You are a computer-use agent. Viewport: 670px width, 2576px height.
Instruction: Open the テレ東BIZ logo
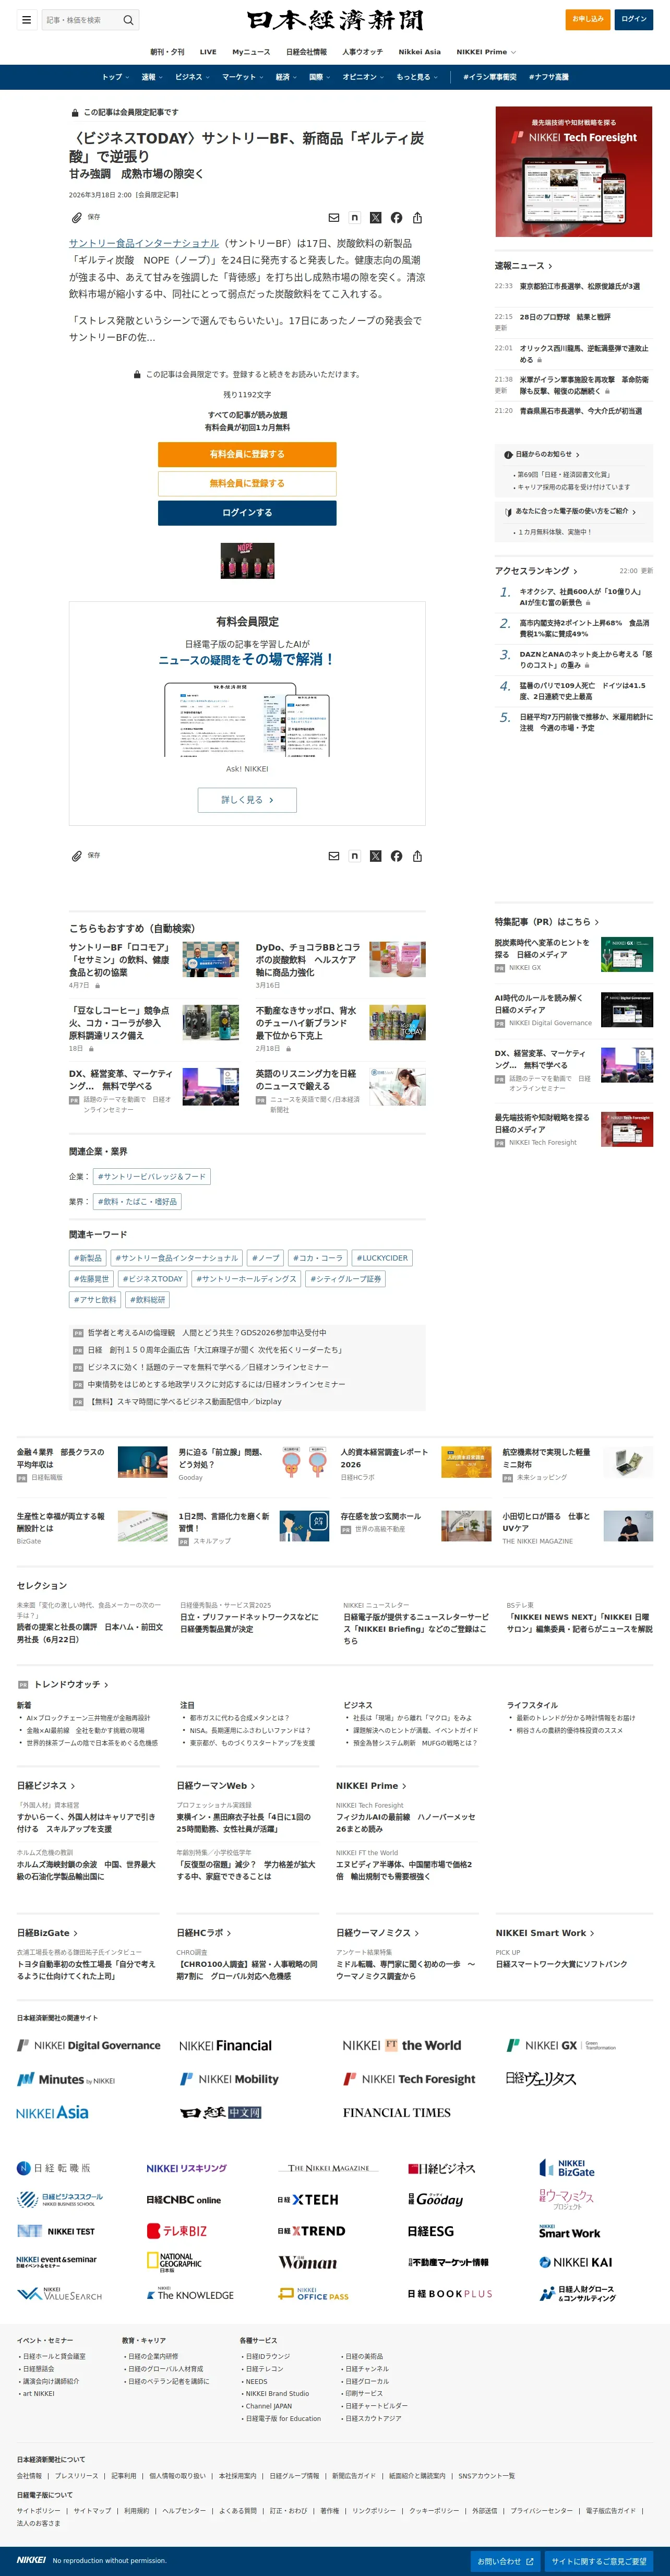[177, 2231]
